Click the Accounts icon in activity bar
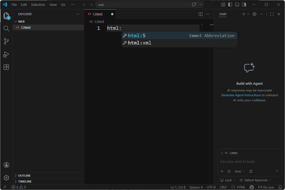Screen dimensions: 285x190 [6, 165]
